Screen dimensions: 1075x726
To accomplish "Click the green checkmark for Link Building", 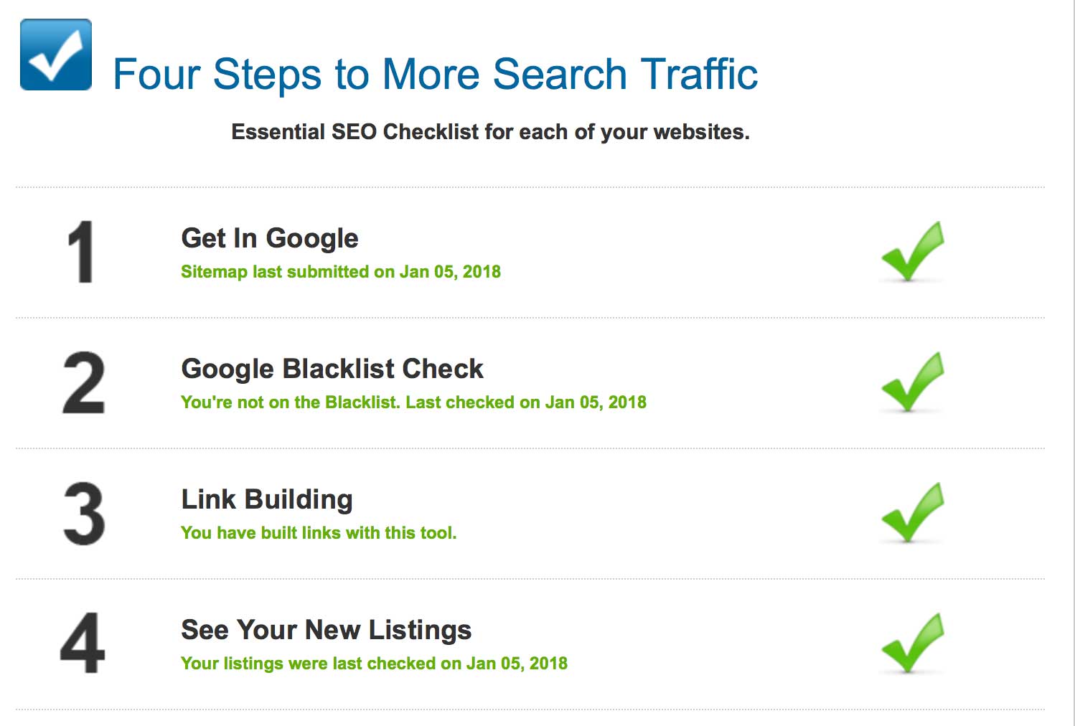I will 912,513.
